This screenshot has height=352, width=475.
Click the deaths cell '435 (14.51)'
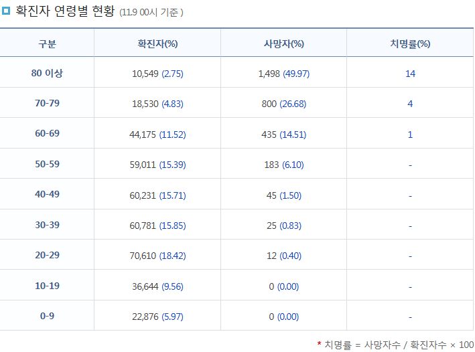[284, 135]
